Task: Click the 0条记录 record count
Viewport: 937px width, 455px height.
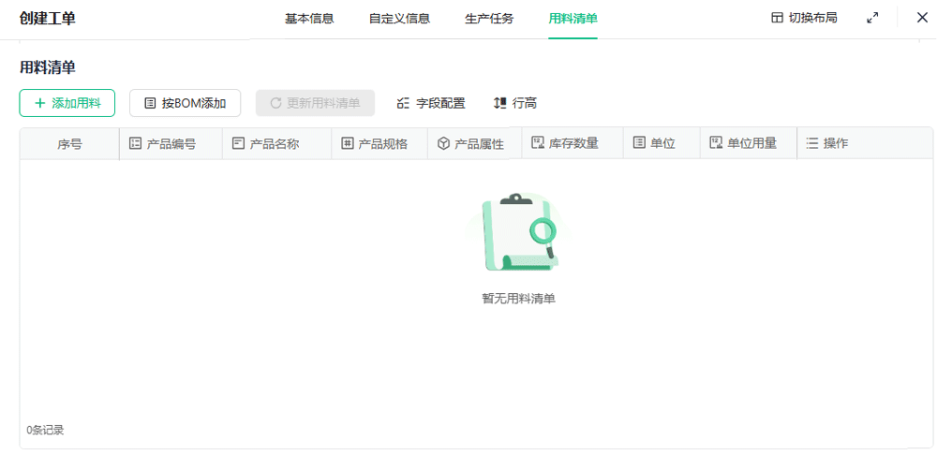Action: (x=45, y=430)
